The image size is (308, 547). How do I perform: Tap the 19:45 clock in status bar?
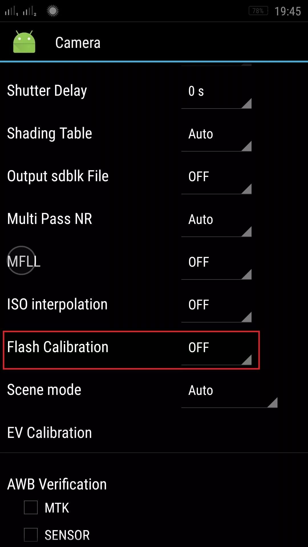[287, 11]
